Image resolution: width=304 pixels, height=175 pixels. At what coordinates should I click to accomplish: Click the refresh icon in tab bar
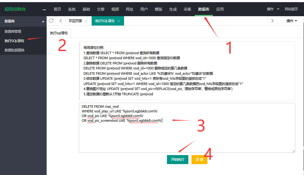tap(51, 21)
